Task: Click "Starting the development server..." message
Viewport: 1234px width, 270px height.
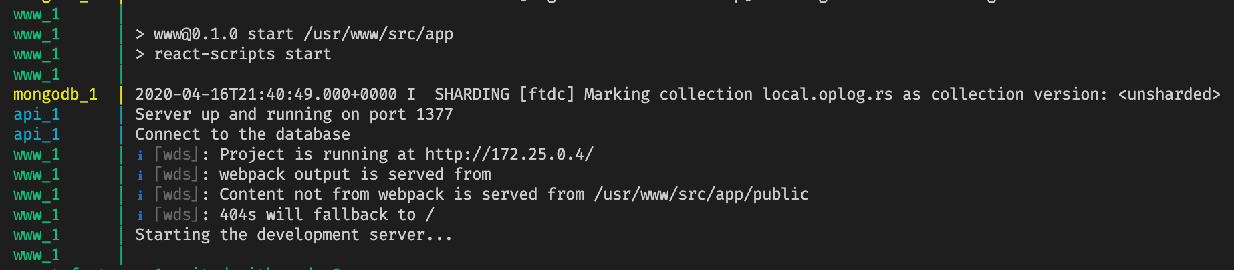Action: click(293, 235)
